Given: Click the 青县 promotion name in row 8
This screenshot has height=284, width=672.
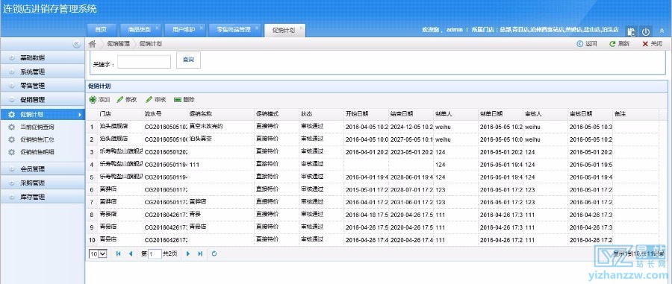Looking at the screenshot, I should tap(195, 214).
